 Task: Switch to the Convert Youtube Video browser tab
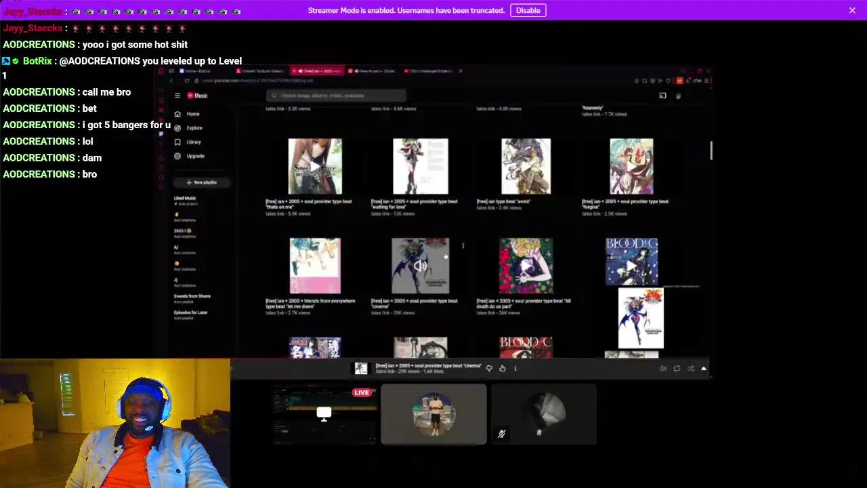click(261, 70)
